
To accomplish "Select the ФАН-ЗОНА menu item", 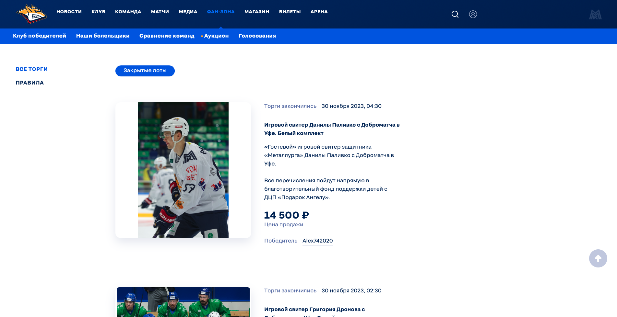I will pos(221,12).
